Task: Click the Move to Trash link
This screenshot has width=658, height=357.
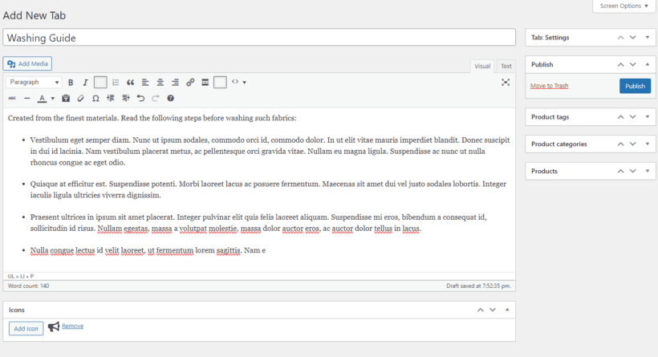Action: [x=549, y=86]
